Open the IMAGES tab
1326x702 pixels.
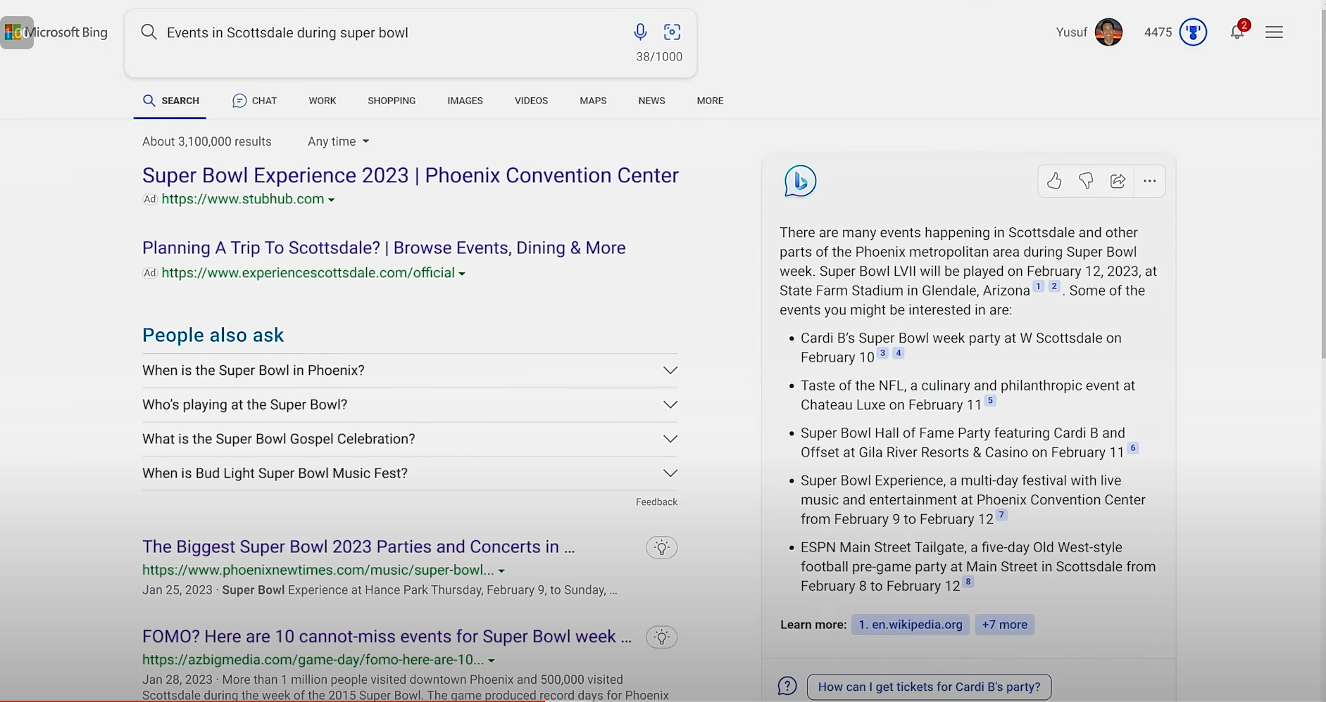[465, 101]
